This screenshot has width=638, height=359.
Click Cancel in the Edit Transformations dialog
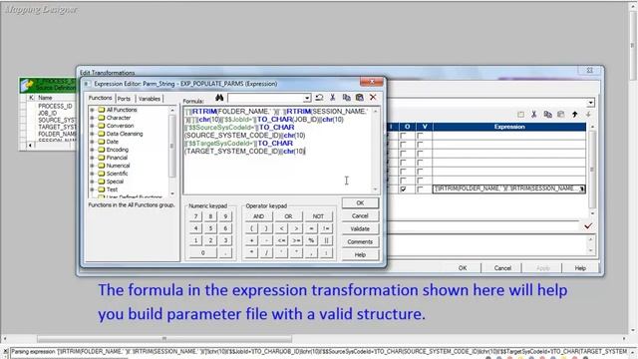point(502,268)
